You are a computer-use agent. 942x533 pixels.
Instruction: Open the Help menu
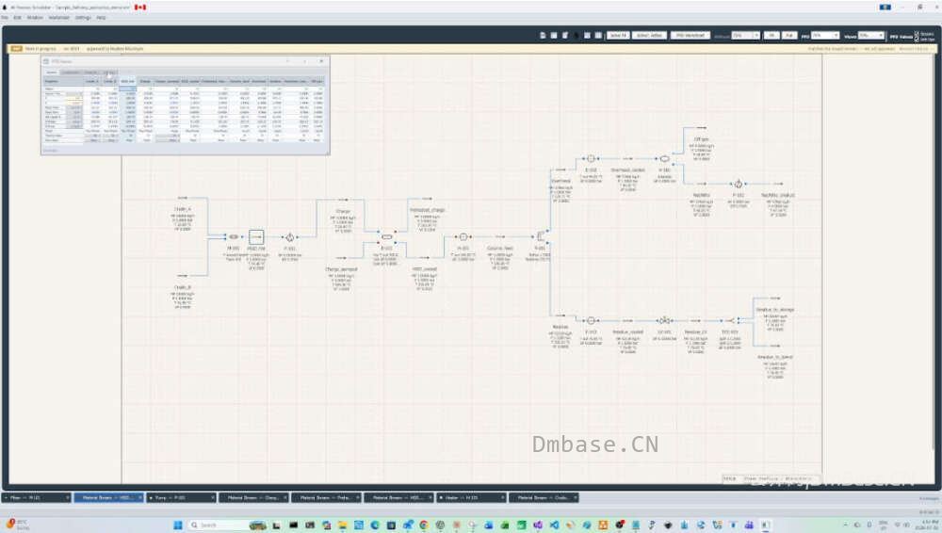[101, 18]
